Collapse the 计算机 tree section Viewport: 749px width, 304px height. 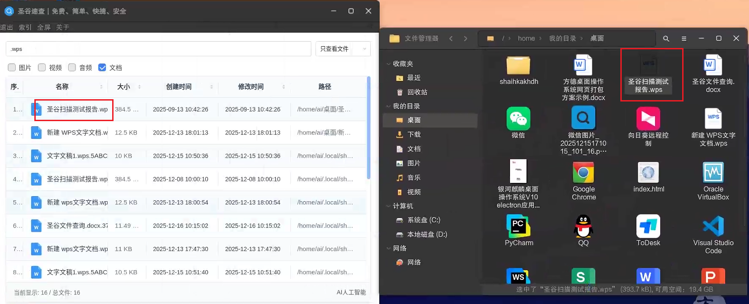(389, 206)
